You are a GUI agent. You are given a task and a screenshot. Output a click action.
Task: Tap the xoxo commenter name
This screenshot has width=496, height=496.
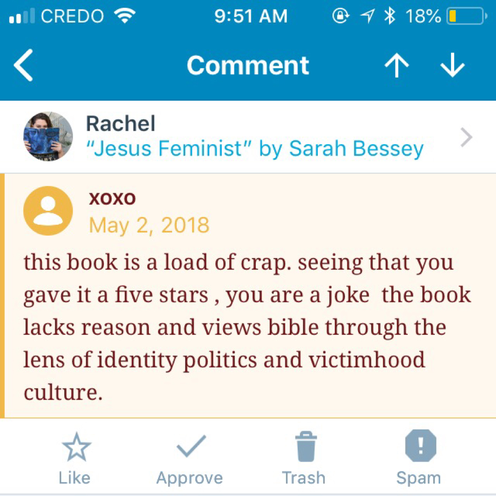click(113, 198)
